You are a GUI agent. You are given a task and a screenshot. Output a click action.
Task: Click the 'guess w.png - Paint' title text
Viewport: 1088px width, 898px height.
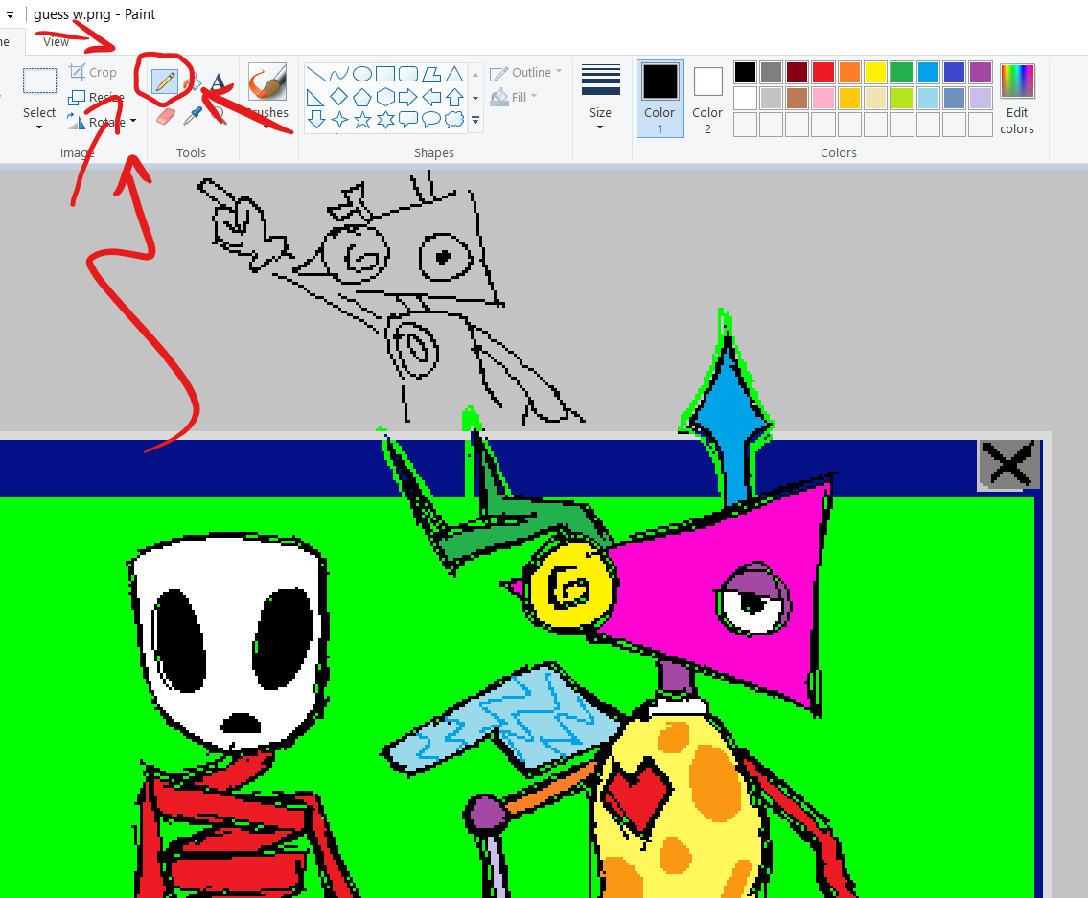(x=94, y=13)
